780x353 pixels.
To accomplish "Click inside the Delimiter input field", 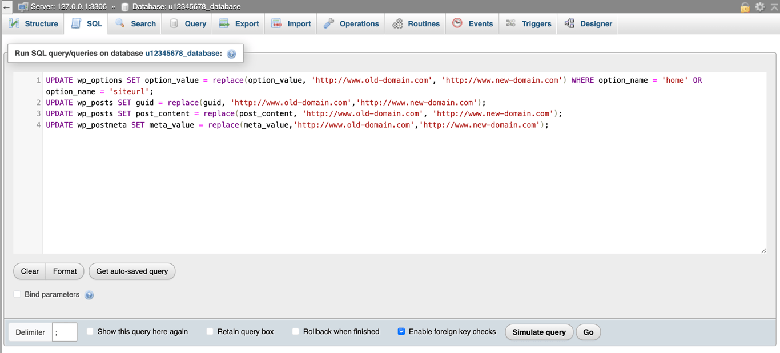I will 65,331.
